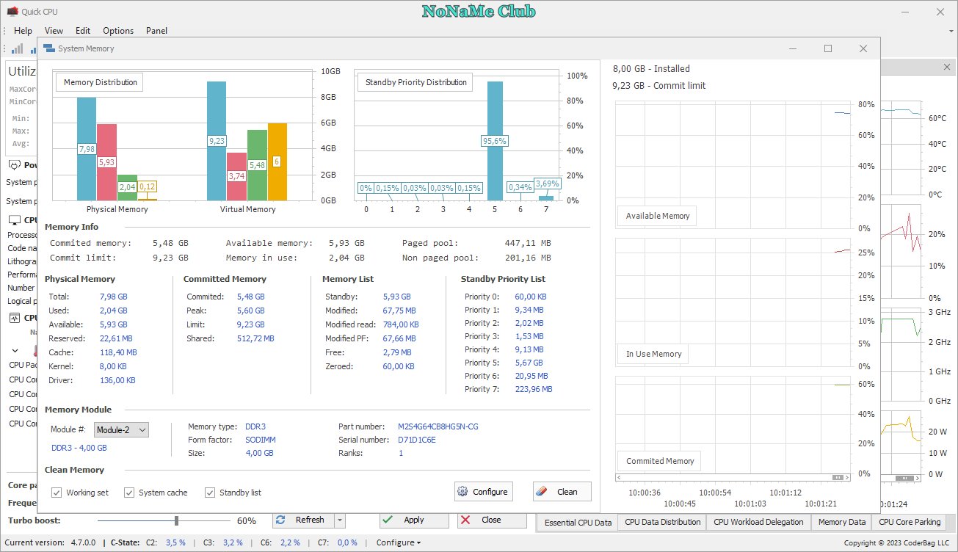Click the gear icon on Configure button

(x=462, y=492)
